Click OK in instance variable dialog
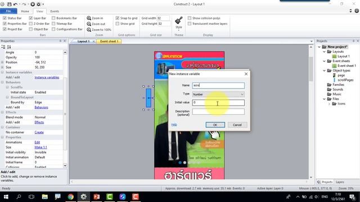This screenshot has height=202, width=360. click(215, 125)
